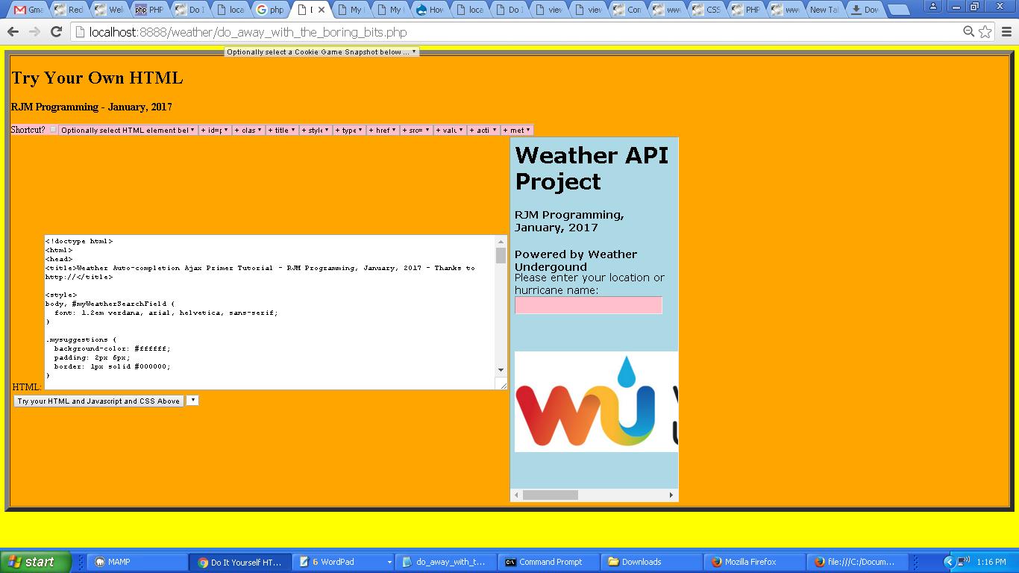Open the WordPad taskbar group
Screen dimensions: 1019x573
(344, 562)
